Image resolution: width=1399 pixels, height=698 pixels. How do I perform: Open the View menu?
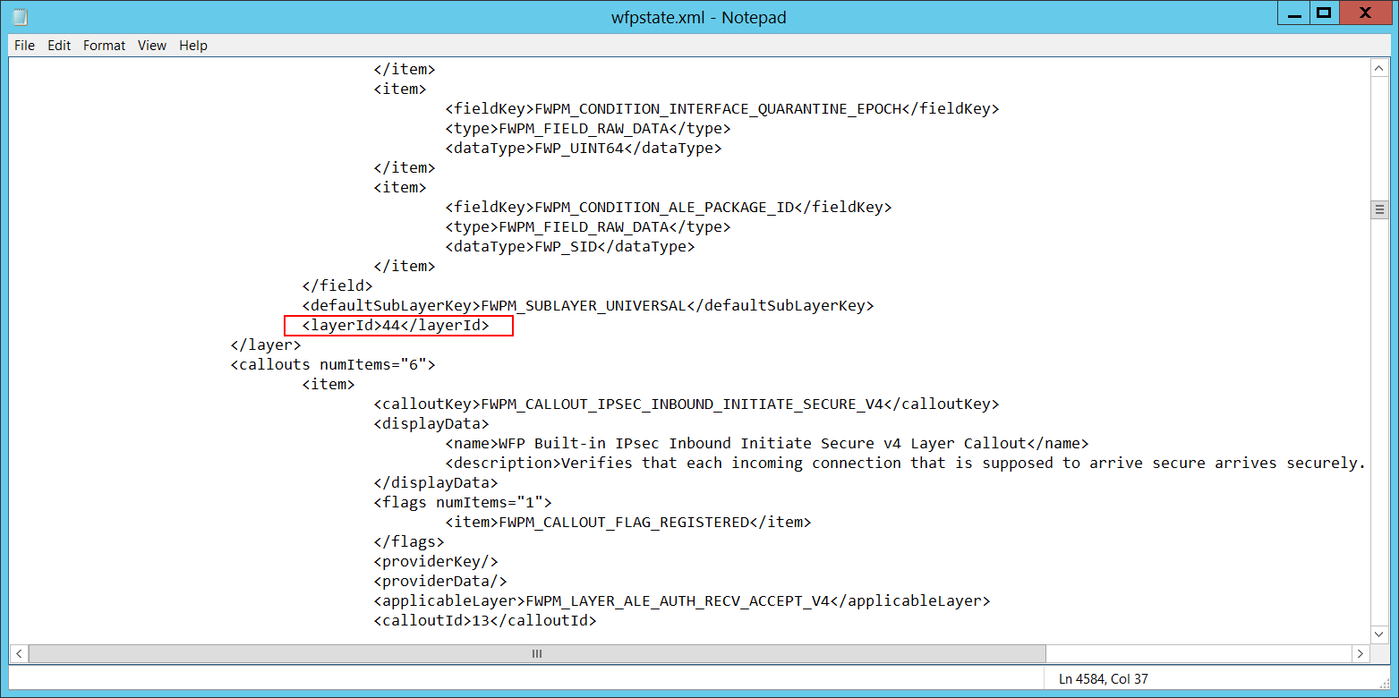(152, 45)
